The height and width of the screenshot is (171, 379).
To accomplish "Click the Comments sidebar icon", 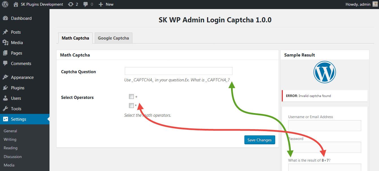I will [5, 64].
